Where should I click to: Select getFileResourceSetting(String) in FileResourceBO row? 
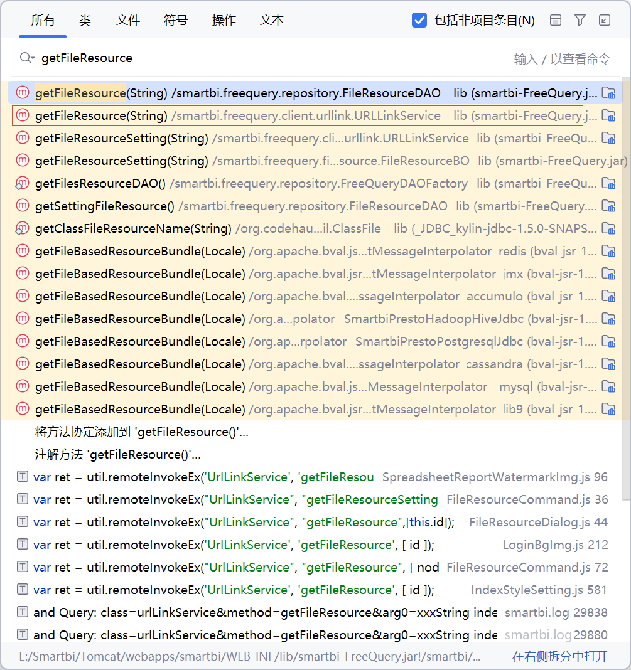(x=314, y=161)
